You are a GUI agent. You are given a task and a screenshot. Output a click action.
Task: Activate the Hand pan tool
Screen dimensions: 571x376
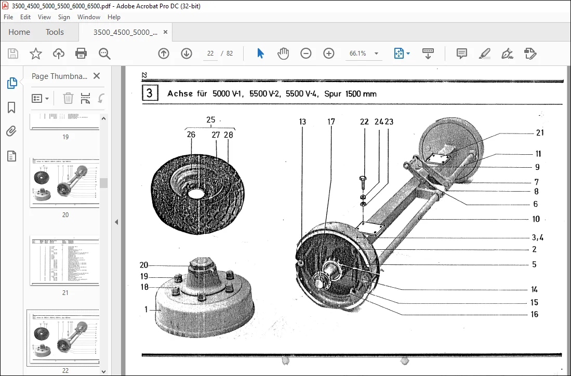click(x=283, y=53)
